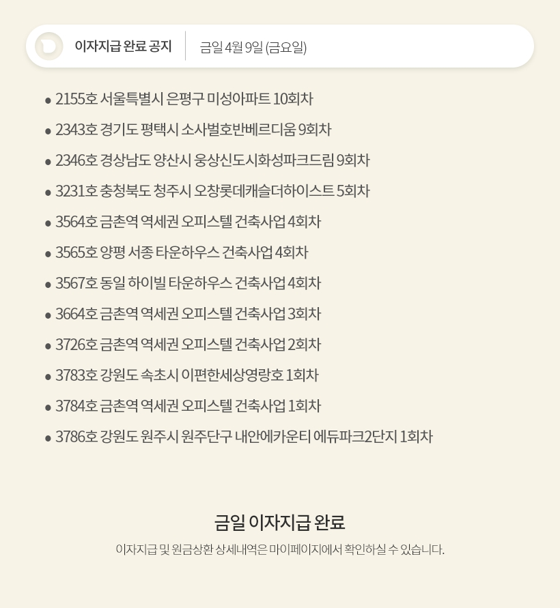
Task: Select 3726호 금촌역 역세권 오피스텔 2회차
Action: pos(188,345)
